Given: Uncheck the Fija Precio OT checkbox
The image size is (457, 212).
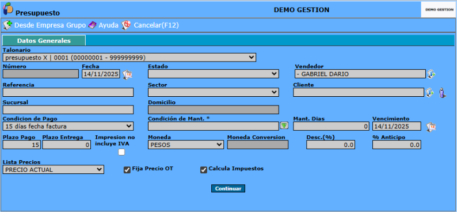Looking at the screenshot, I should coord(127,170).
